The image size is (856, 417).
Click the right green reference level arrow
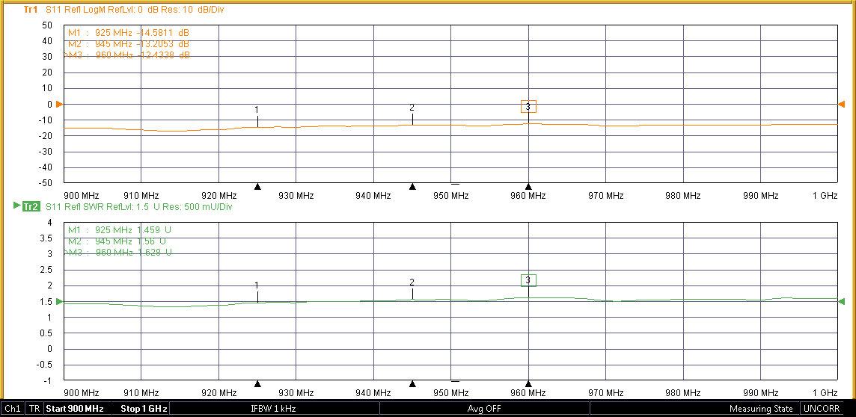tap(842, 301)
